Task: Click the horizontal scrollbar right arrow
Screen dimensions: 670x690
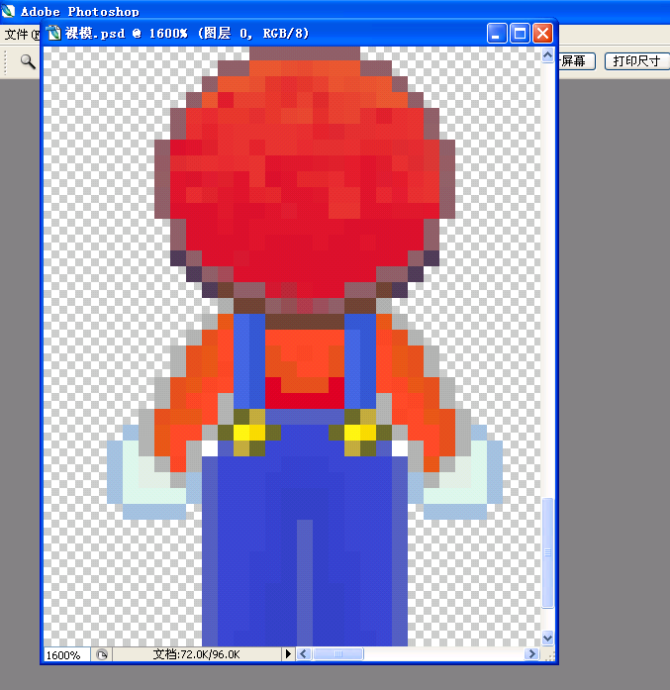Action: click(x=531, y=654)
